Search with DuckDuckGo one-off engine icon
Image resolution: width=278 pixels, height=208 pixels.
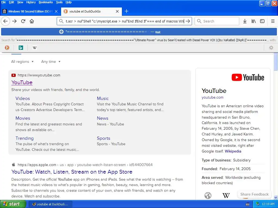click(7, 48)
